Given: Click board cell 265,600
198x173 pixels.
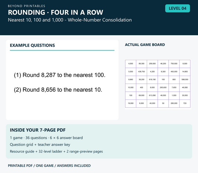Looking at the screenshot, I should click(163, 88).
